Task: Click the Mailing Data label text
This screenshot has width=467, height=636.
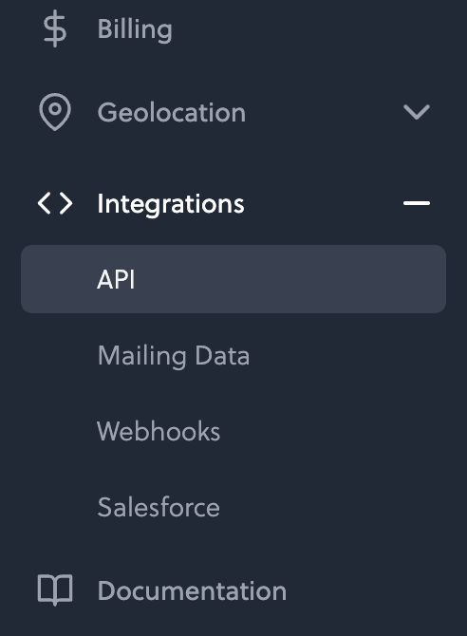Action: pos(174,356)
